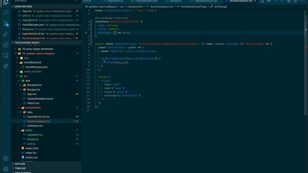Open the Explorer view in activity bar

click(x=6, y=2)
